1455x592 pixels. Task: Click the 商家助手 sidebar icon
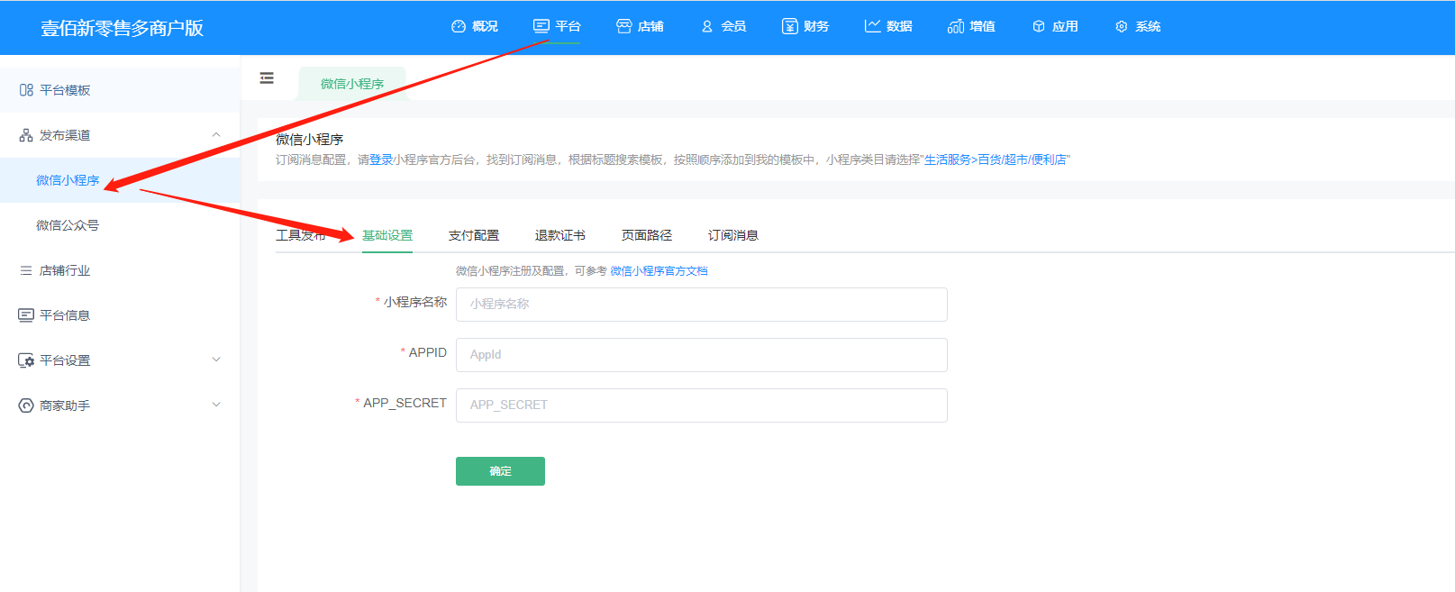pyautogui.click(x=26, y=405)
